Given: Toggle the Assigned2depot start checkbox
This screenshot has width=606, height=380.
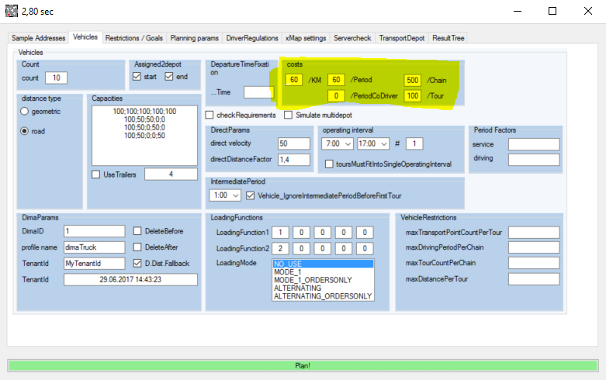Looking at the screenshot, I should [137, 77].
